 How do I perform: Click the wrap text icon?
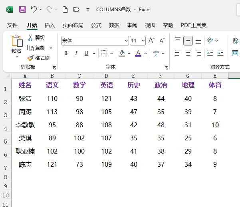[x=236, y=41]
